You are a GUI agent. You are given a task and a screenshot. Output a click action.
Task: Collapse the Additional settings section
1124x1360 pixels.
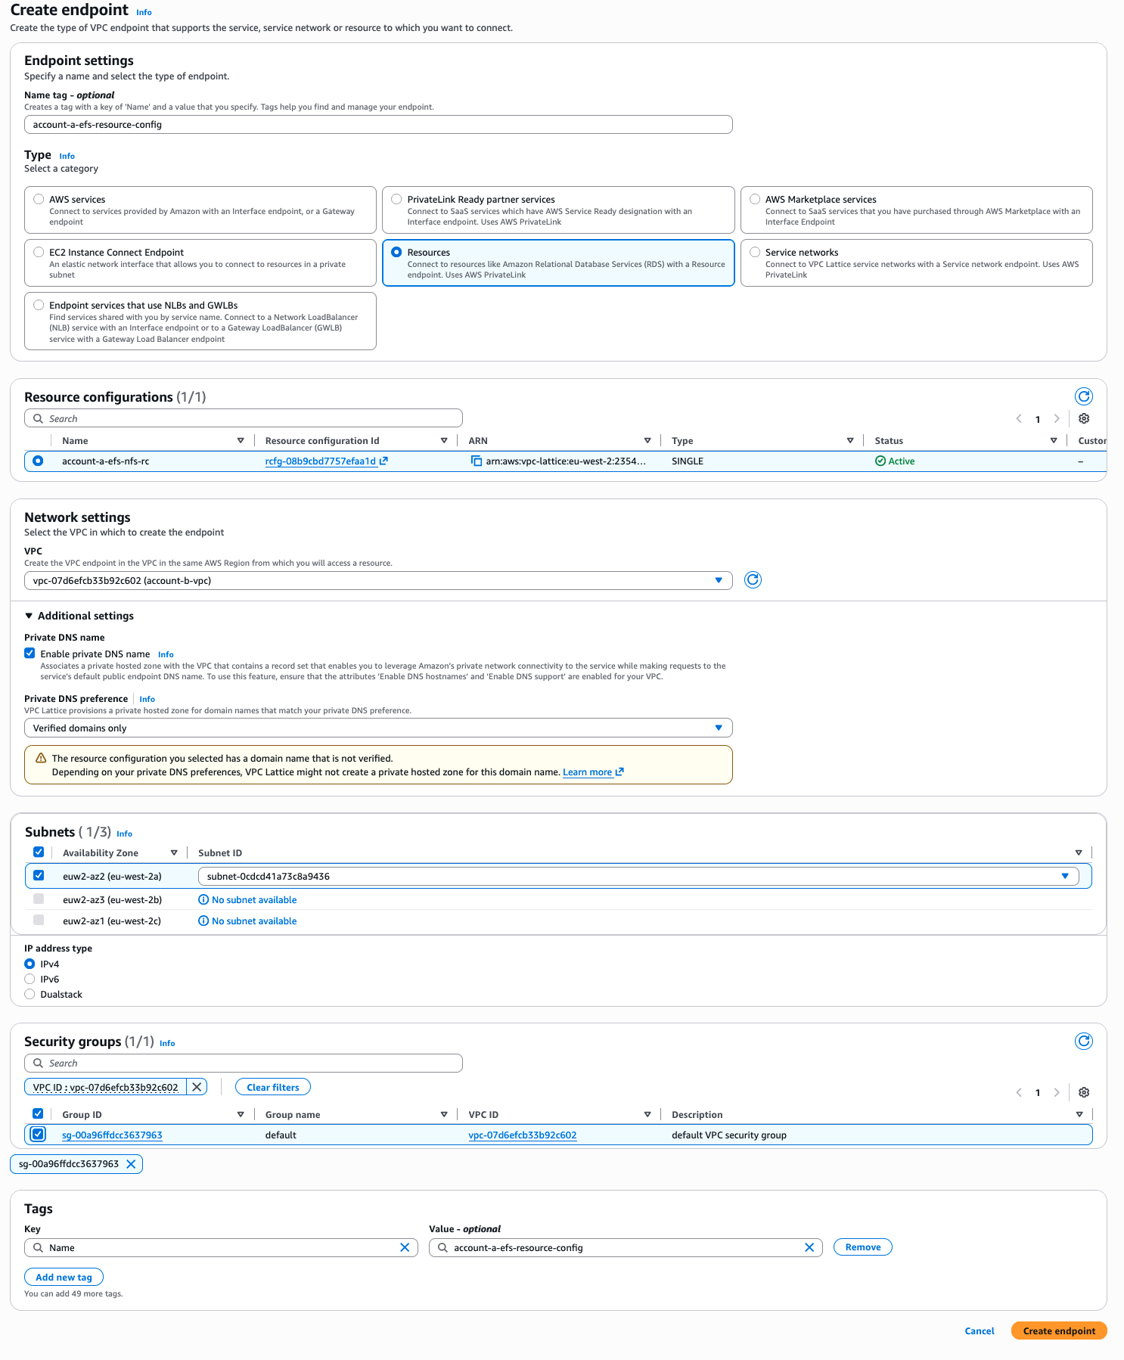[29, 616]
